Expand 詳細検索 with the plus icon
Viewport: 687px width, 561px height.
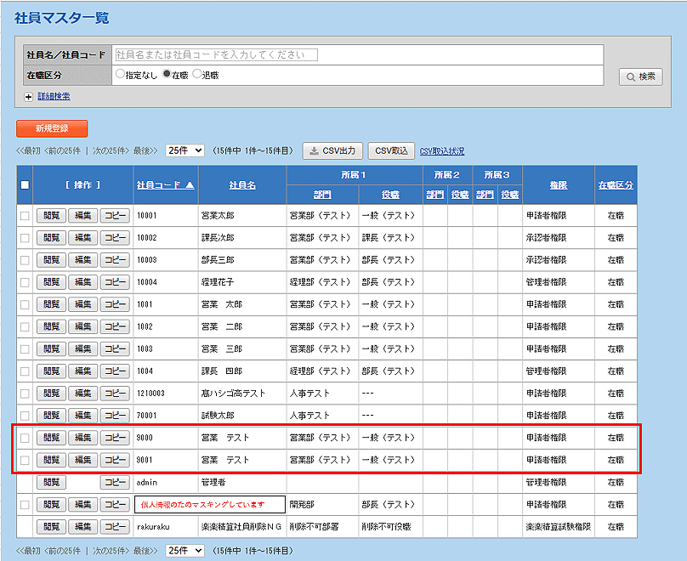point(28,97)
